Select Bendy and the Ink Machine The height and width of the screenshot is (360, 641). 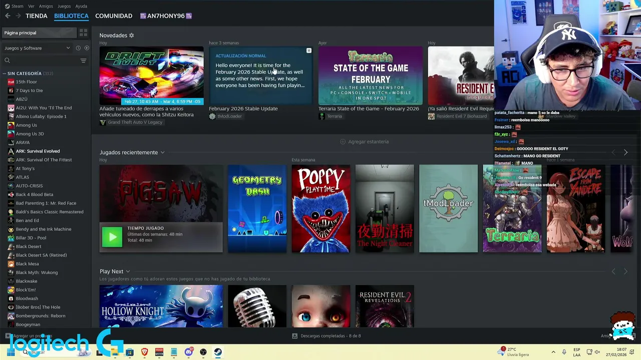tap(43, 229)
